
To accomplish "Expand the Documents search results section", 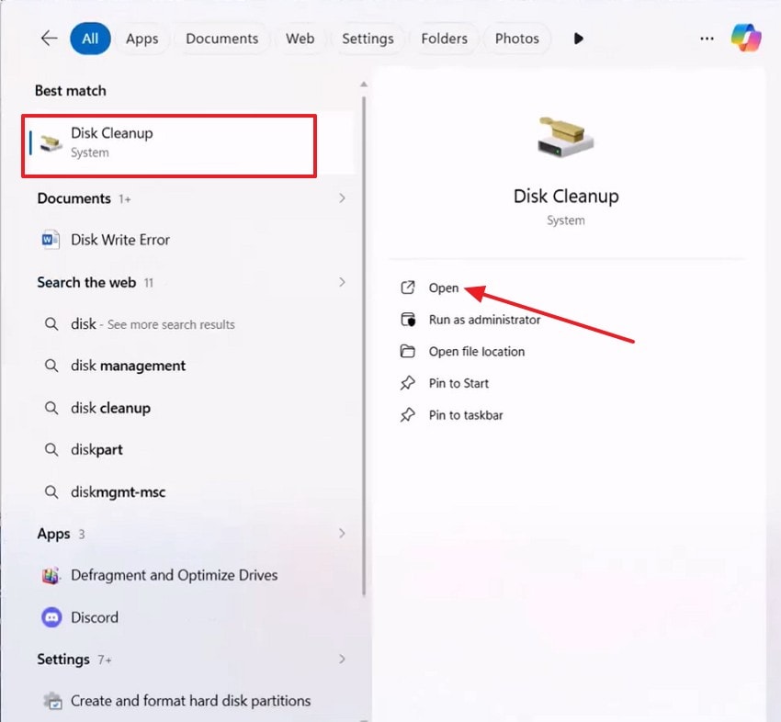I will [341, 198].
